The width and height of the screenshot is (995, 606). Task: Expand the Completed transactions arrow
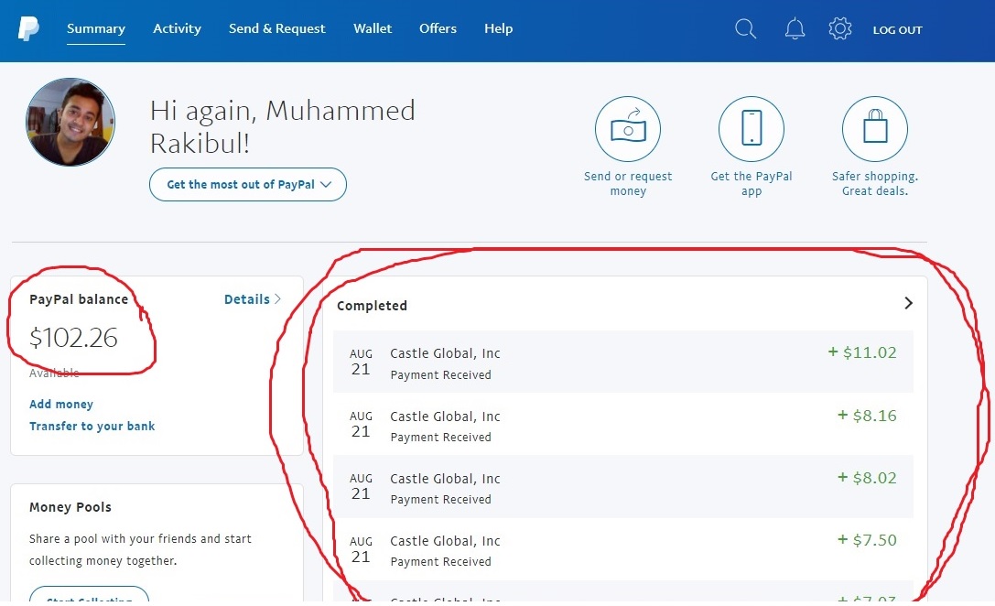(908, 303)
